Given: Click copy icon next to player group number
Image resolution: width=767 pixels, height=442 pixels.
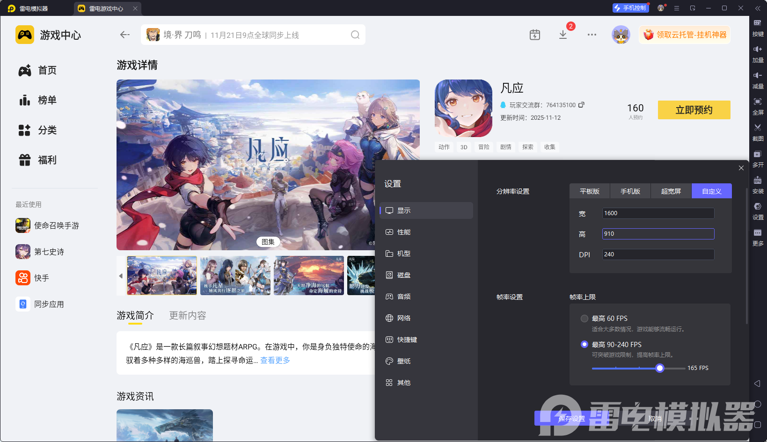Looking at the screenshot, I should 581,105.
